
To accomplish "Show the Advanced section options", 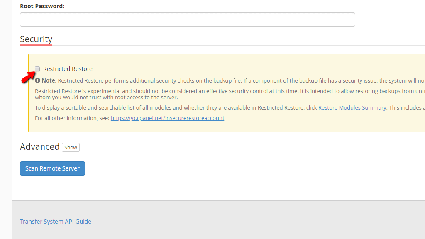I will (71, 147).
